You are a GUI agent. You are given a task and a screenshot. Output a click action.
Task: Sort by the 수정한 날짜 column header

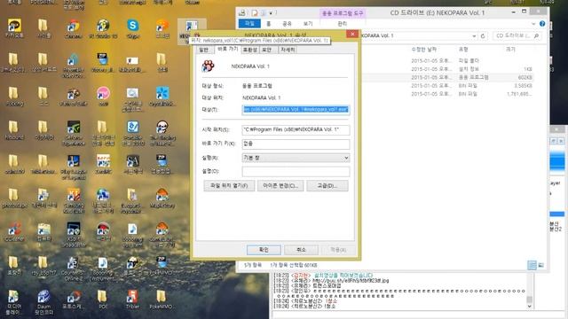click(x=424, y=50)
